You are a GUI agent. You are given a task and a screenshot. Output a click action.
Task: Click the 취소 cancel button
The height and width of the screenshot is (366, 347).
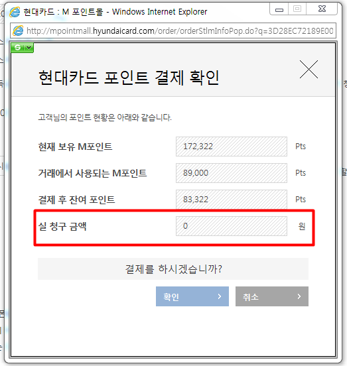tap(272, 296)
